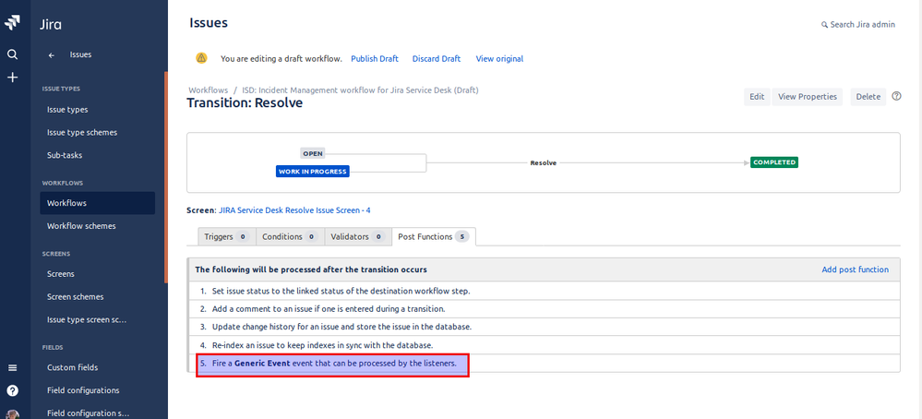Viewport: 922px width, 419px height.
Task: Switch to the Triggers tab
Action: (x=226, y=237)
